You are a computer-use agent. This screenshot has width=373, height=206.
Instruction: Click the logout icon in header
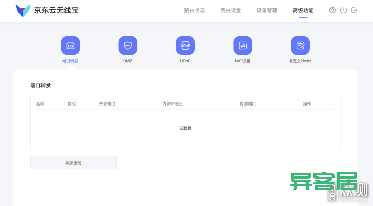[354, 10]
